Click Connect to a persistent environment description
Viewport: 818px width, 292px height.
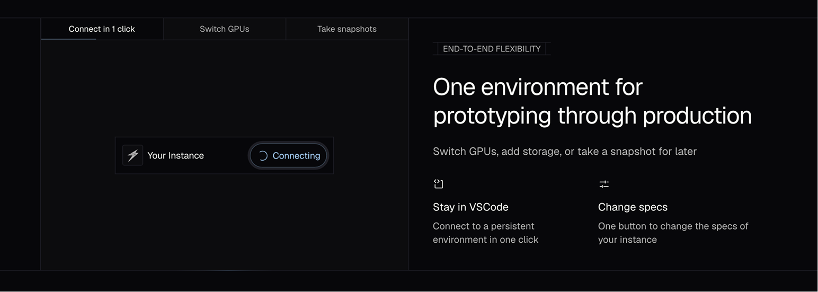point(485,233)
